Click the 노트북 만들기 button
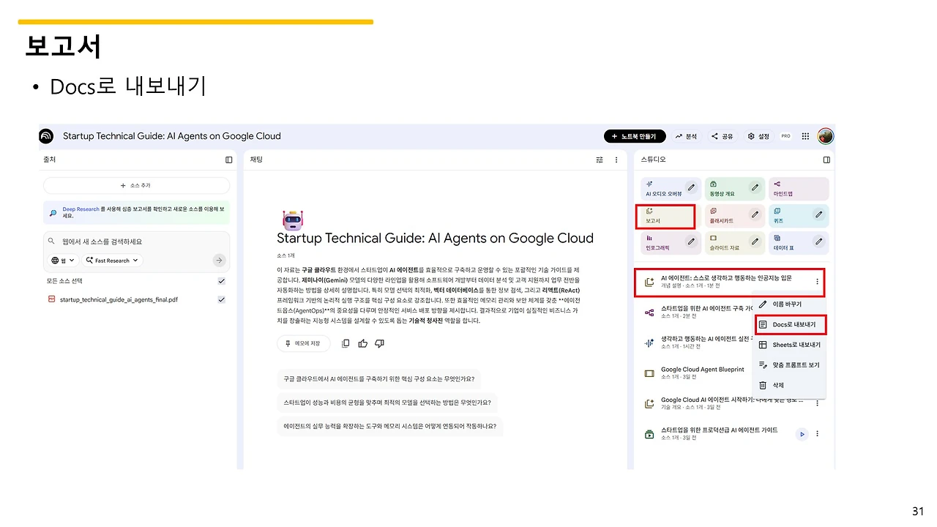Image resolution: width=937 pixels, height=527 pixels. coord(635,136)
